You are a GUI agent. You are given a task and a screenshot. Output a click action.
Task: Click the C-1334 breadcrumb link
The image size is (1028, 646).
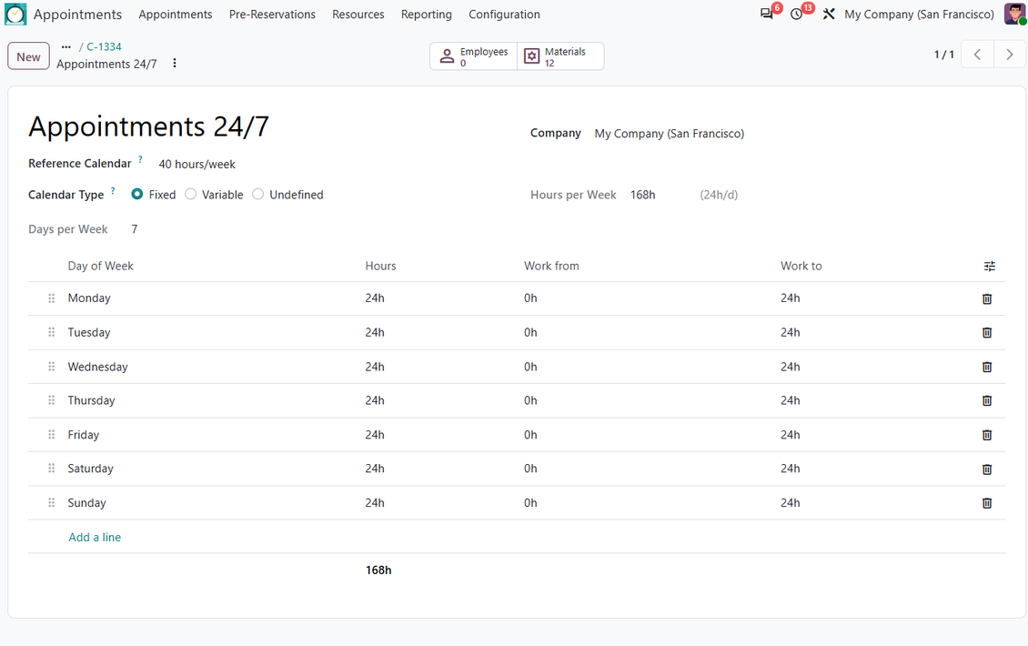[x=105, y=46]
